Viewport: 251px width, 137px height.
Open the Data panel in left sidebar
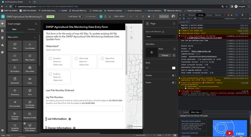[x=3, y=38]
